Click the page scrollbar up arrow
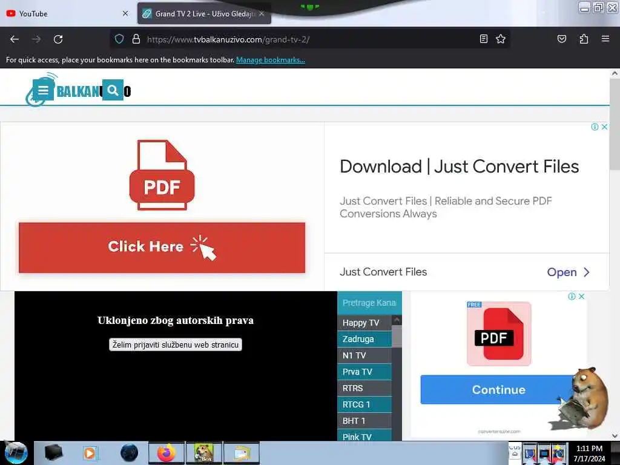 [x=615, y=73]
